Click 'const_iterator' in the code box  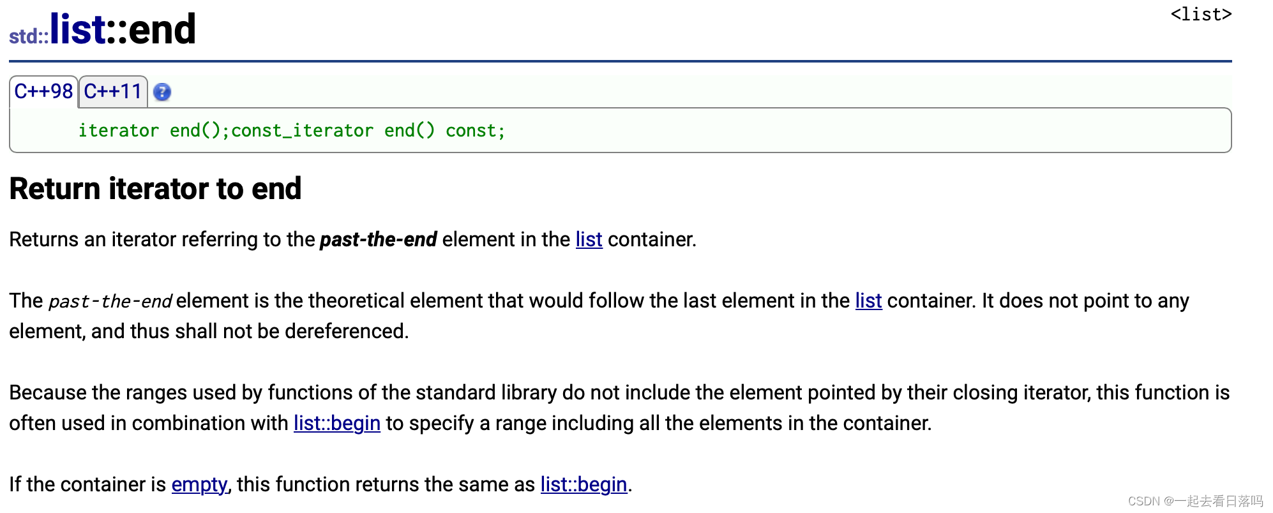[302, 131]
